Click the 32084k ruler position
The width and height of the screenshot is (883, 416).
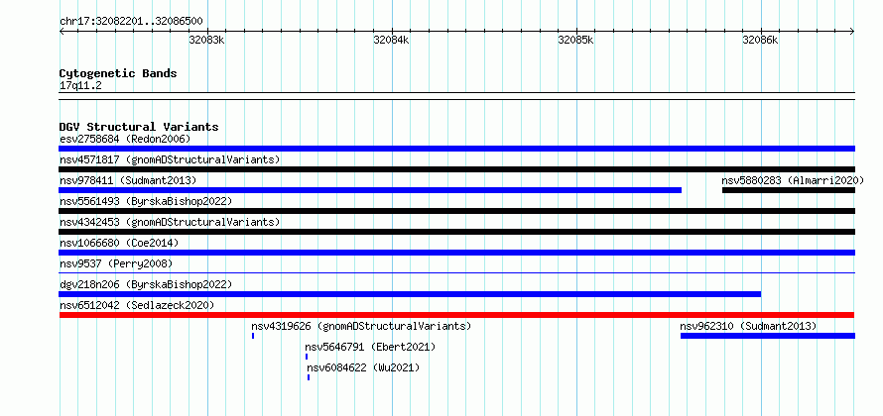pos(391,40)
